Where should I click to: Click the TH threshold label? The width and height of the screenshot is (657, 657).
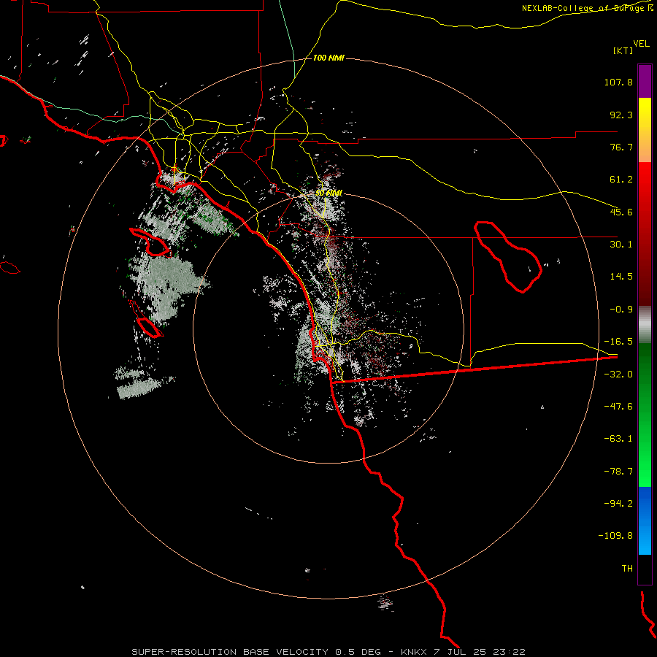click(627, 569)
